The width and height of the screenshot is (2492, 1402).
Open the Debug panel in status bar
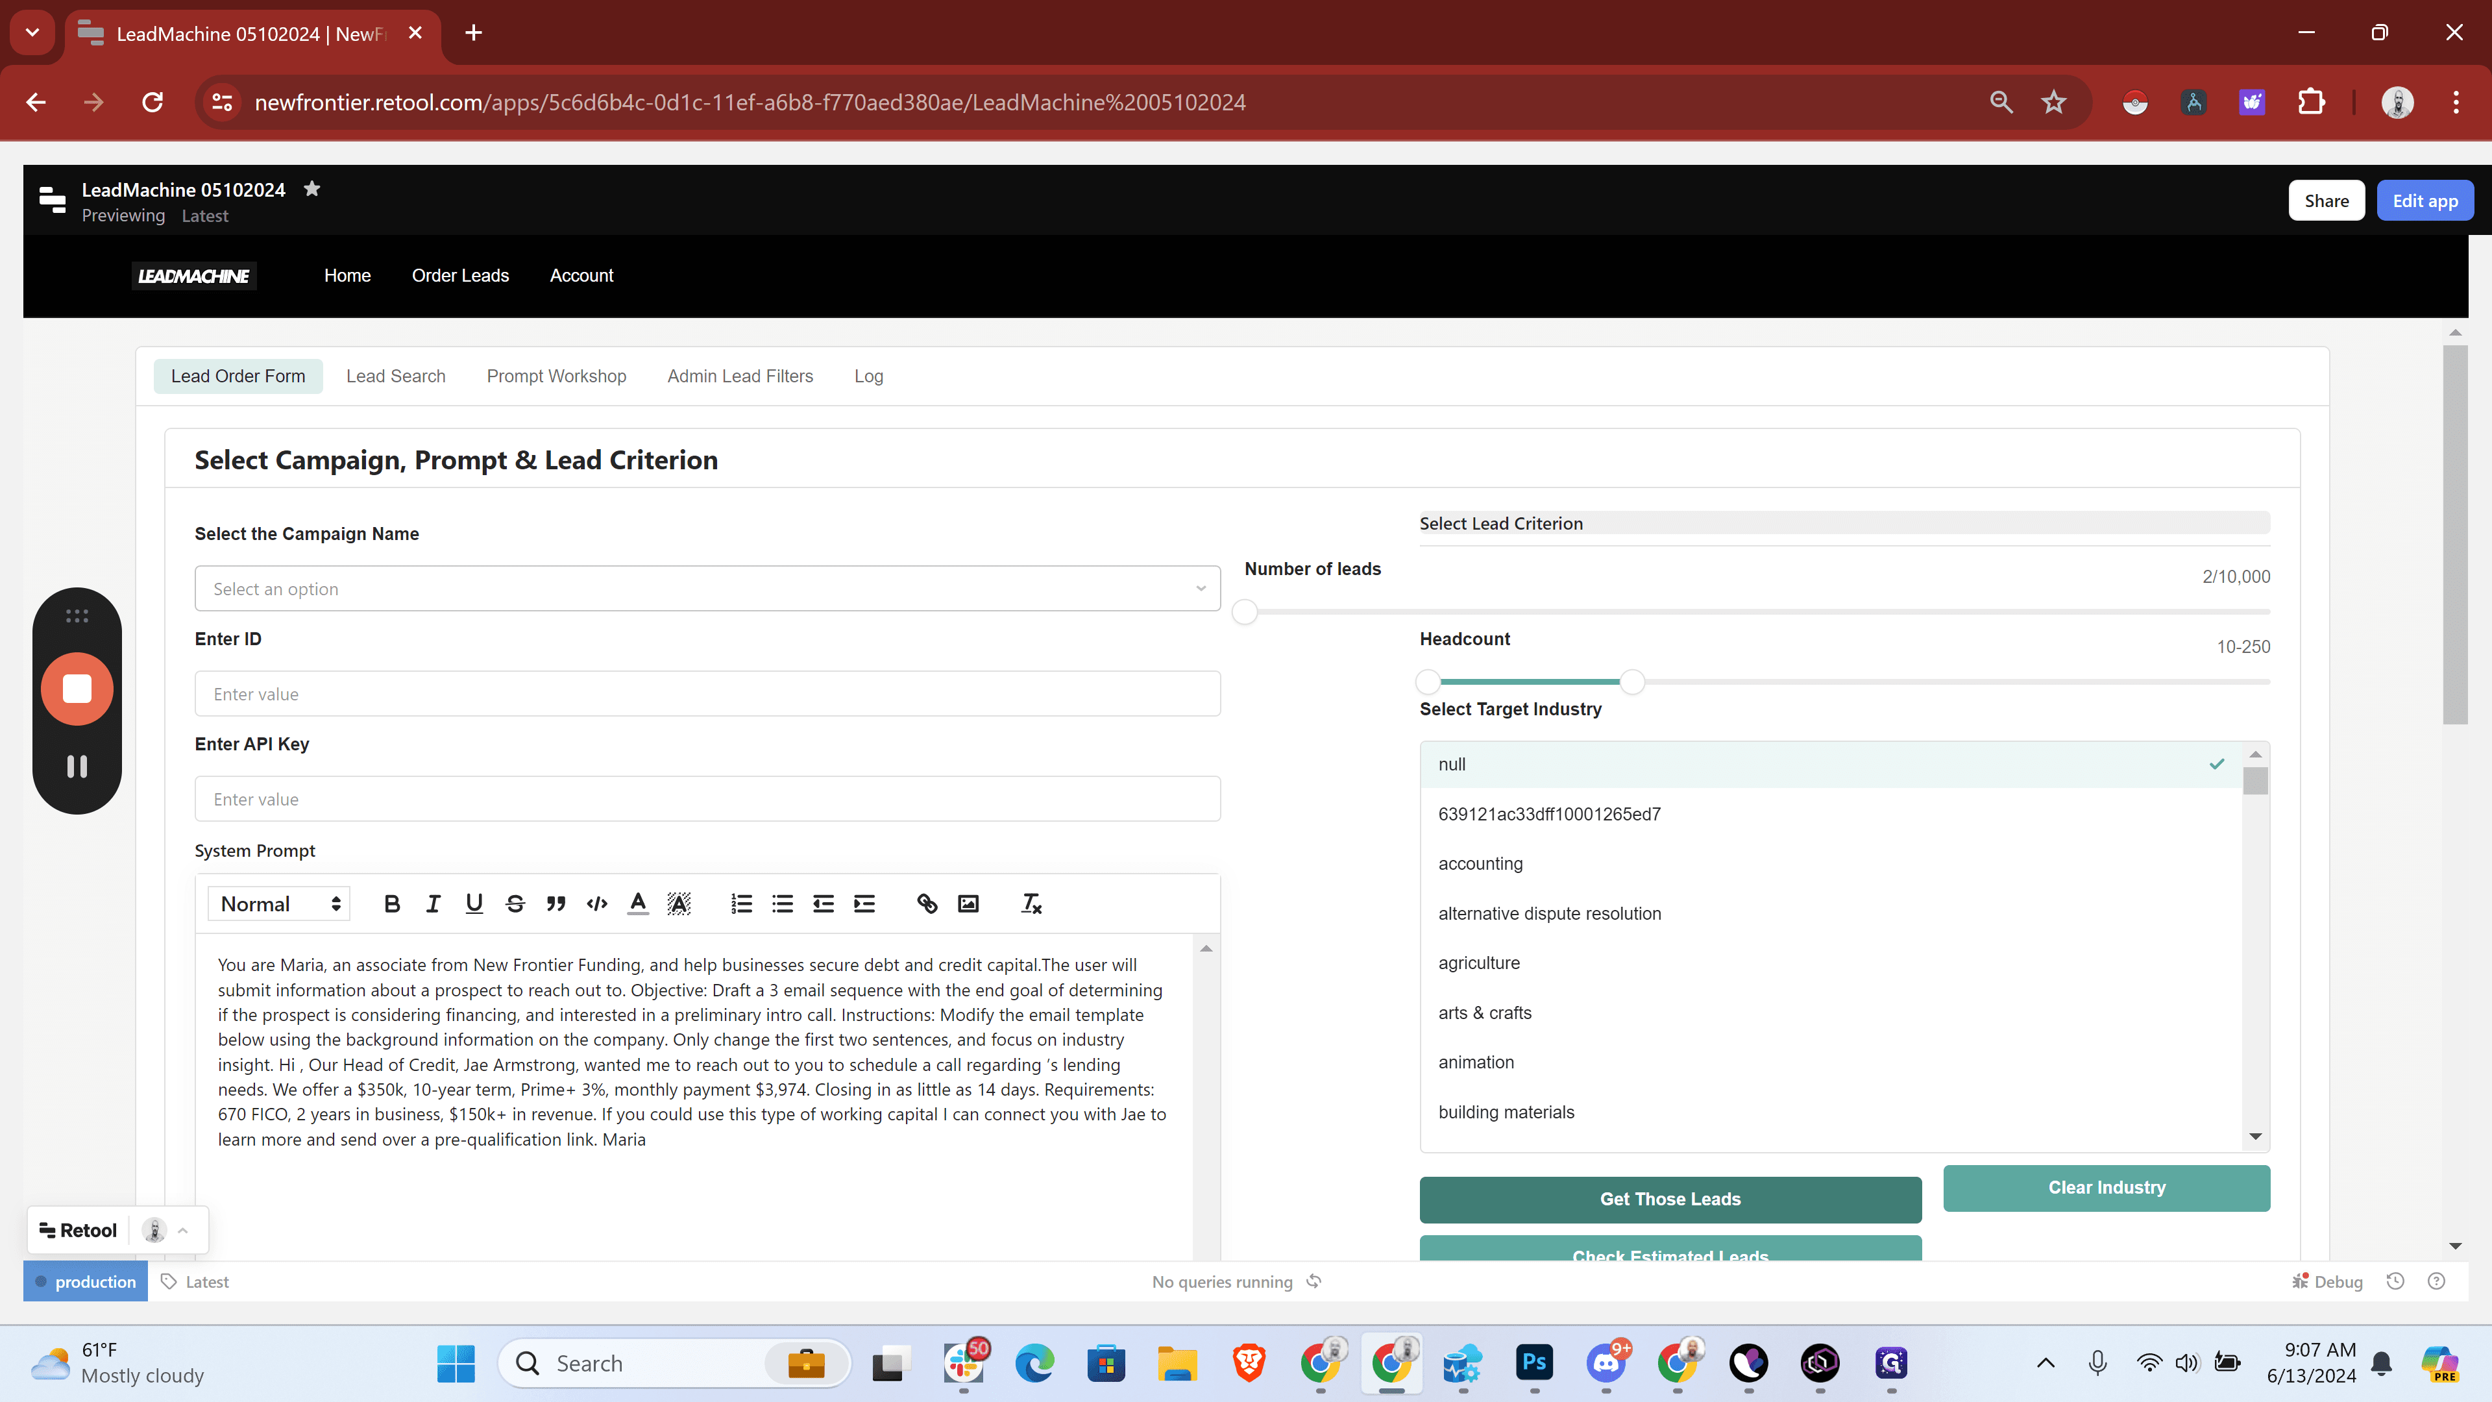pyautogui.click(x=2327, y=1281)
